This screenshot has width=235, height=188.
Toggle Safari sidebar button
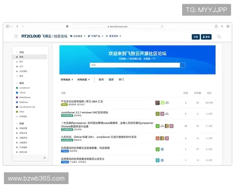coord(8,26)
